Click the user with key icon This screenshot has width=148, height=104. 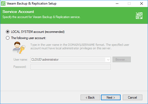click(19, 48)
